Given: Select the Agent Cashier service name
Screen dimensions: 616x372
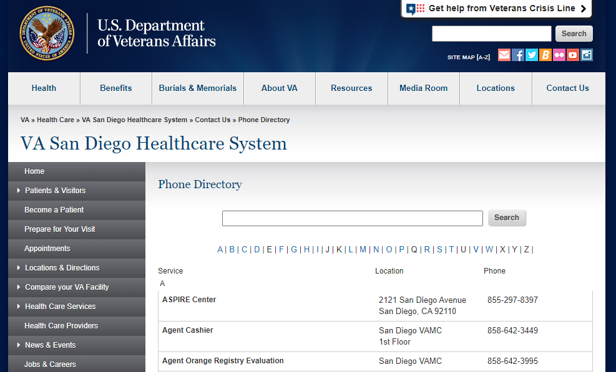Looking at the screenshot, I should click(x=188, y=330).
